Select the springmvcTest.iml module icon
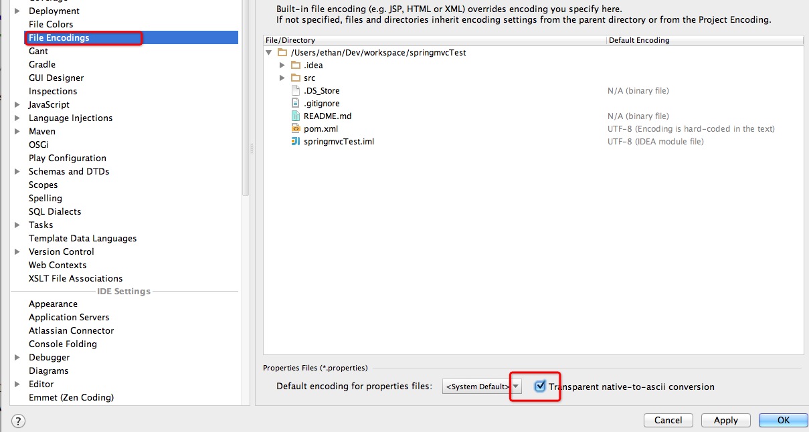 coord(296,141)
